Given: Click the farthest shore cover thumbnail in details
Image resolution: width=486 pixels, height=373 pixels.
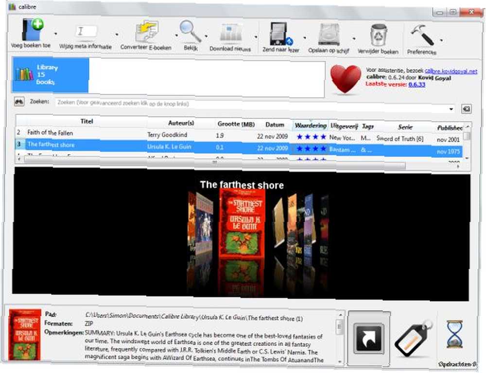Looking at the screenshot, I should (x=25, y=335).
